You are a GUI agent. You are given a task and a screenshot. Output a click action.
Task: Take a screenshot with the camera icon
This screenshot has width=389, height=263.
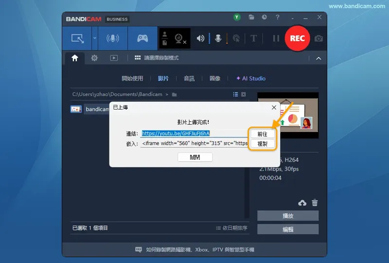[x=318, y=38]
